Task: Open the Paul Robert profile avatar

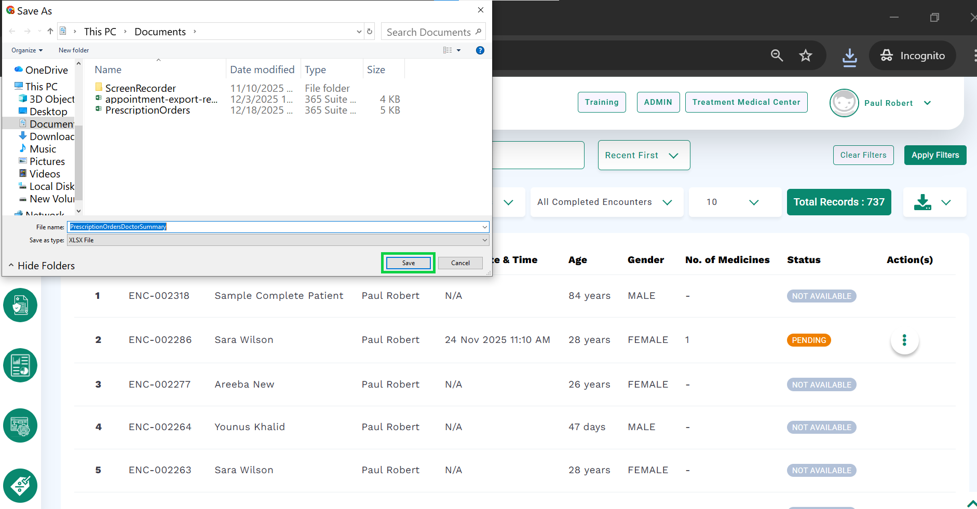Action: pos(844,103)
